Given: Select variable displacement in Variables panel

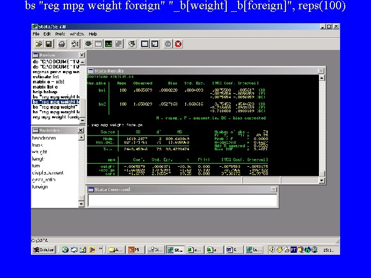Looking at the screenshot, I should pos(48,173).
